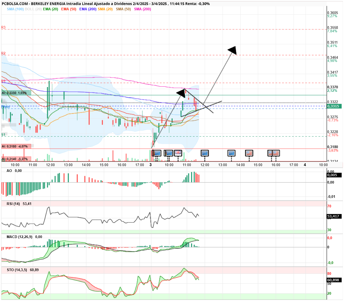Select the alert label Al: 0,3350 1,05%
344x301 pixels.
(x=16, y=93)
